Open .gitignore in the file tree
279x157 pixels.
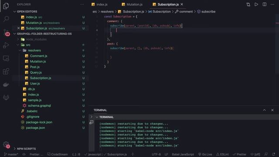[x=33, y=116]
